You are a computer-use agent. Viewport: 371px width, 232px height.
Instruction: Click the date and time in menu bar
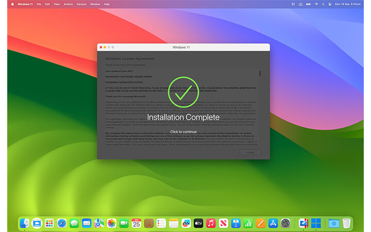pos(348,4)
